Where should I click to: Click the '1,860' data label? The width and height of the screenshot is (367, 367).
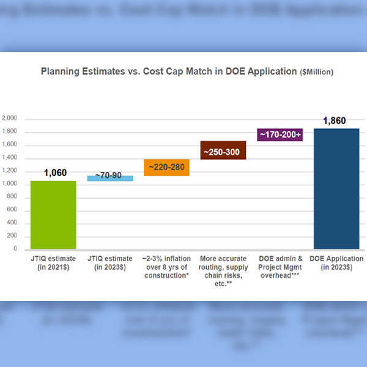coord(335,120)
